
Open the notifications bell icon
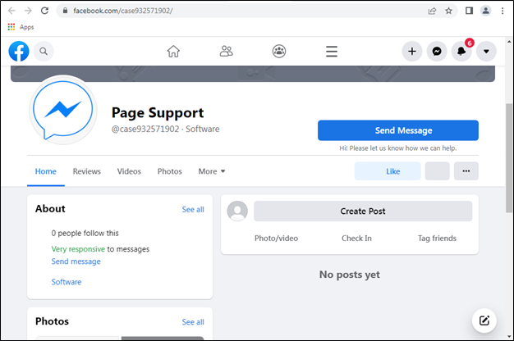click(461, 51)
